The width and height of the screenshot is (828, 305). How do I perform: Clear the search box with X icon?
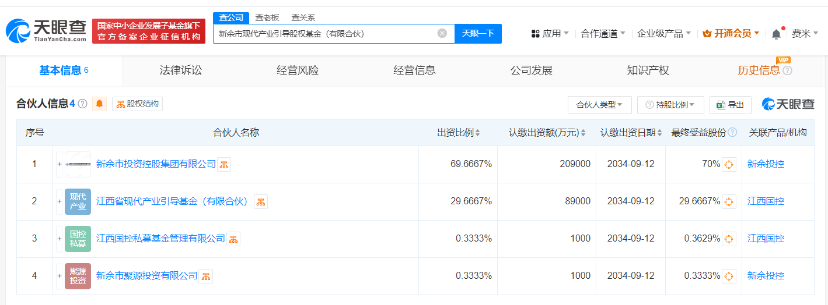[442, 33]
